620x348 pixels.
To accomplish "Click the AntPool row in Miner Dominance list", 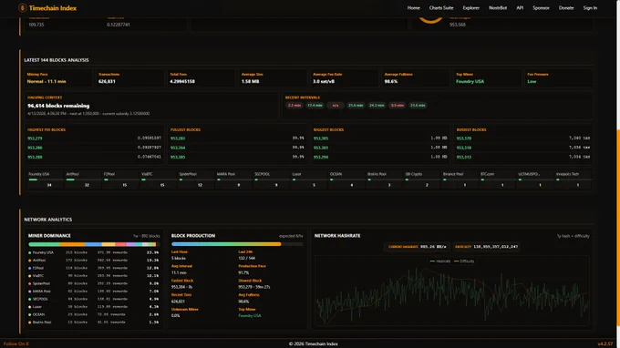I will point(93,261).
